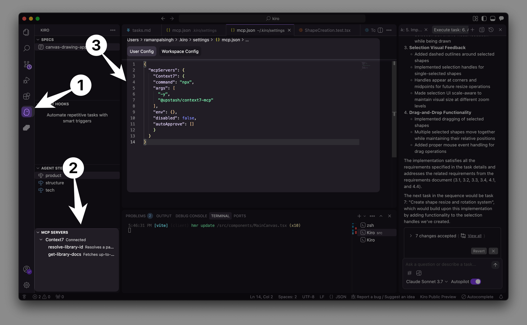Open the Accounts icon with sync badge
527x325 pixels.
[26, 269]
